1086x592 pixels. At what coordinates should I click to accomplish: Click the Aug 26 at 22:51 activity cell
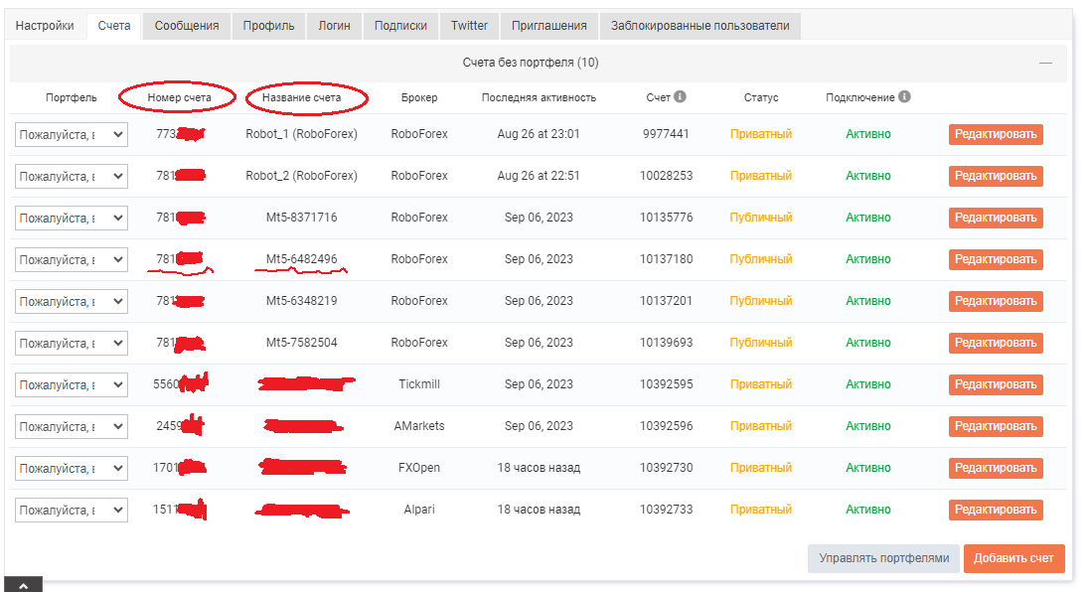[539, 176]
